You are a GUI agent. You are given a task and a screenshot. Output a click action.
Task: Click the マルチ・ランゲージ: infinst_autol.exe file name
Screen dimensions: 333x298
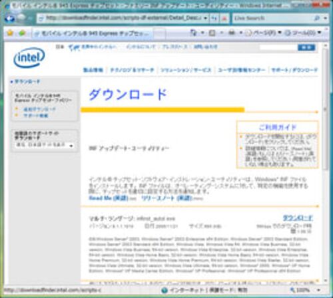pyautogui.click(x=132, y=219)
